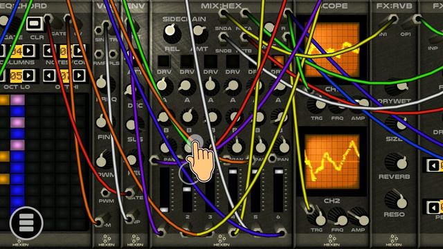Viewport: 443px width, 249px height.
Task: Click the PWM input jack on VCO
Action: click(105, 193)
